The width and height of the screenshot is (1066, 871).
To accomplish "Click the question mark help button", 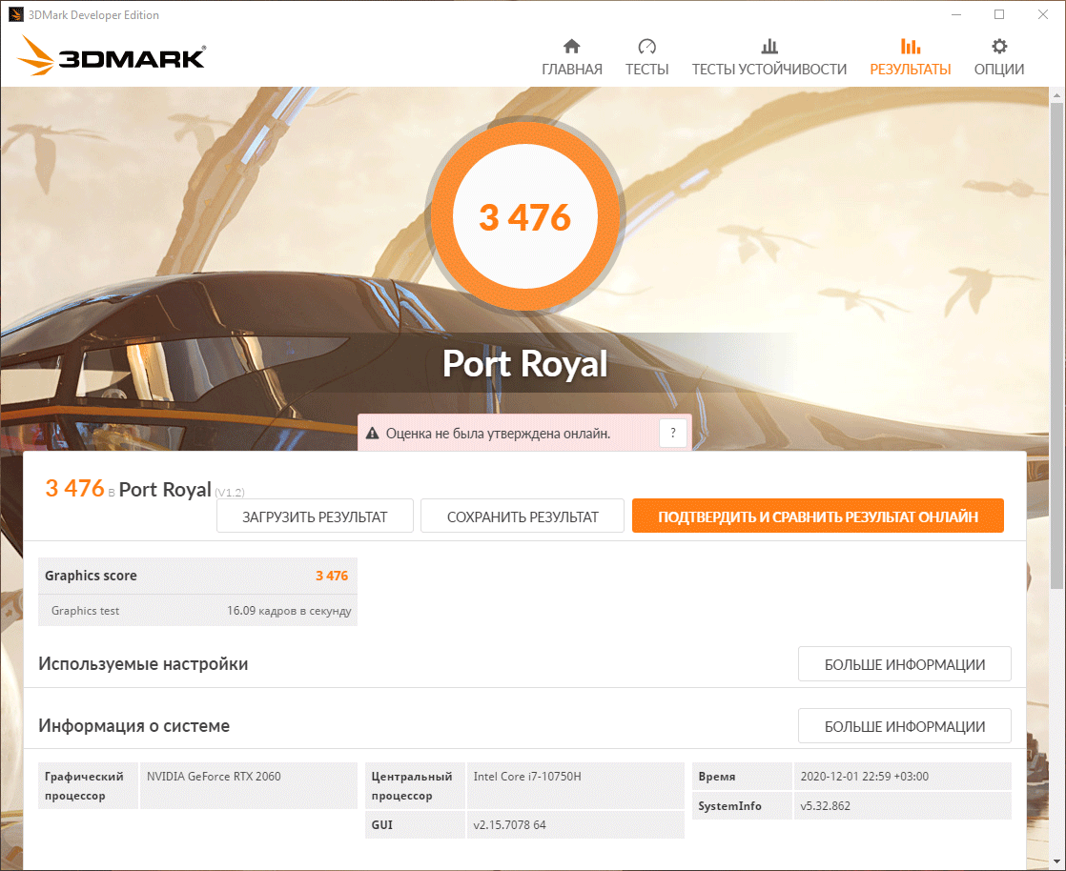I will pyautogui.click(x=672, y=433).
